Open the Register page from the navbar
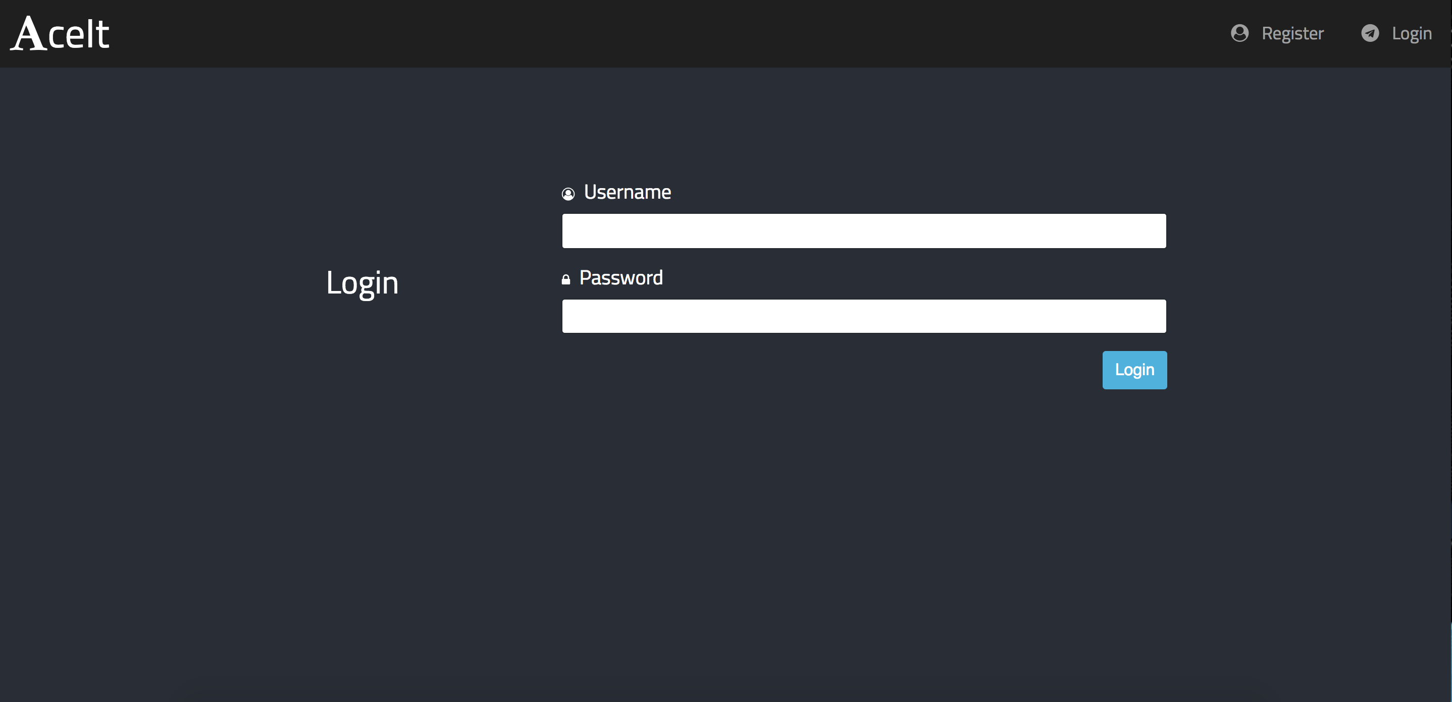The height and width of the screenshot is (702, 1452). coord(1292,34)
